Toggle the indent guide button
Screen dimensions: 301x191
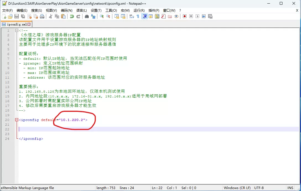point(144,17)
